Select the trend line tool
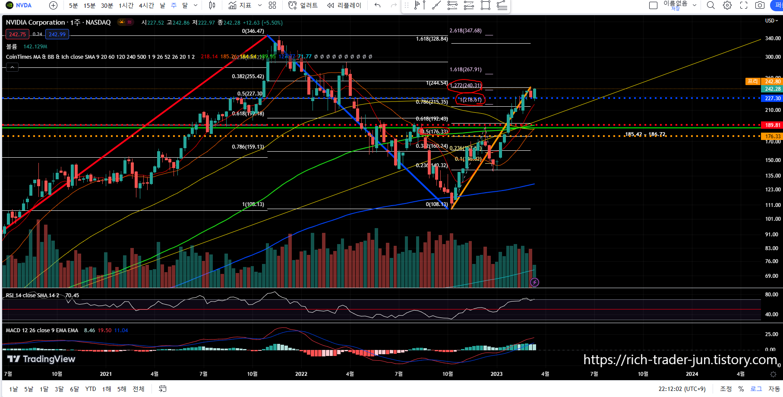Image resolution: width=783 pixels, height=397 pixels. coord(436,5)
